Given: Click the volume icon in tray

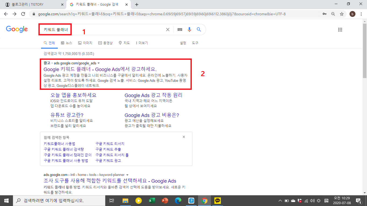Looking at the screenshot, I should point(312,201).
